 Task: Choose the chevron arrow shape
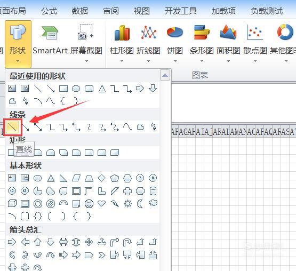(x=102, y=256)
